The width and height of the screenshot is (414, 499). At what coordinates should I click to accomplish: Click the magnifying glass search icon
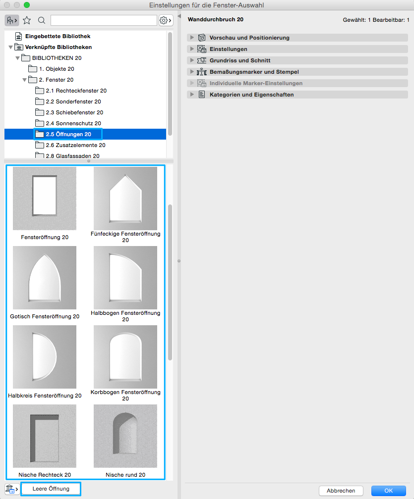click(x=42, y=20)
